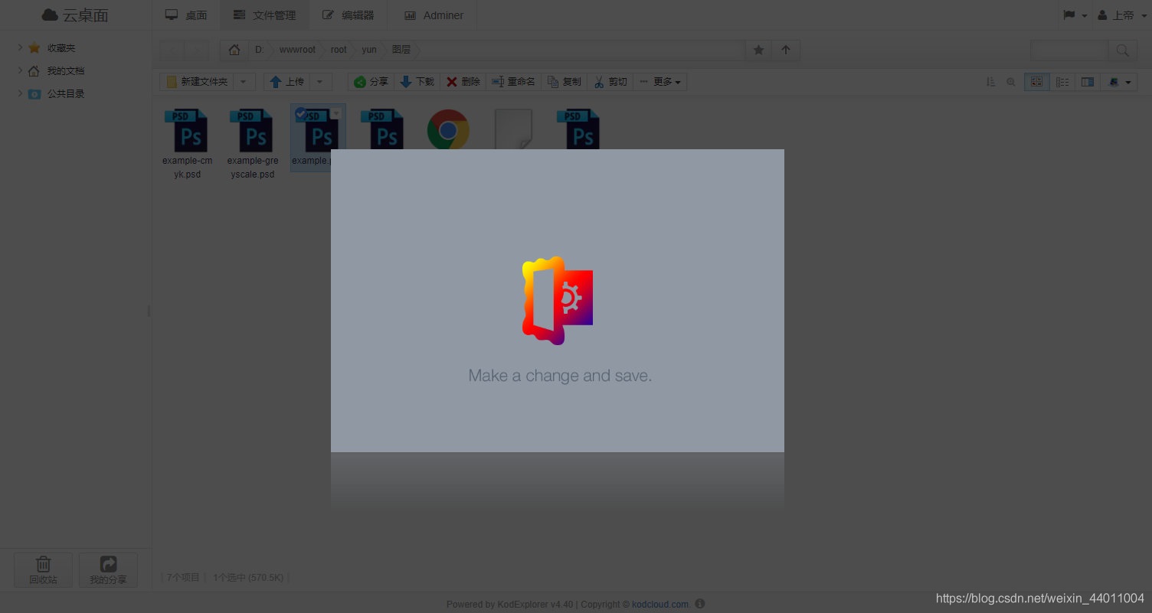The image size is (1152, 613).
Task: Switch to list view mode
Action: coord(1062,82)
